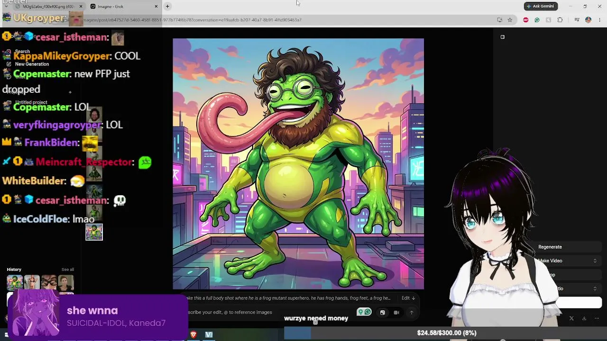
Task: Open the fourth History thumbnail
Action: click(x=66, y=283)
